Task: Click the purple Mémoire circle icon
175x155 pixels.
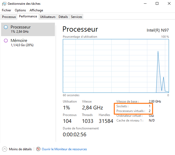Action: click(x=6, y=41)
